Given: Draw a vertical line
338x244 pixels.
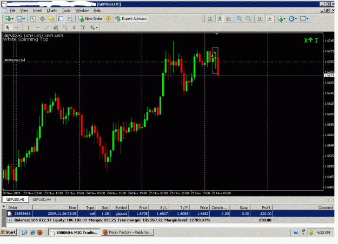Looking at the screenshot, I should click(28, 28).
